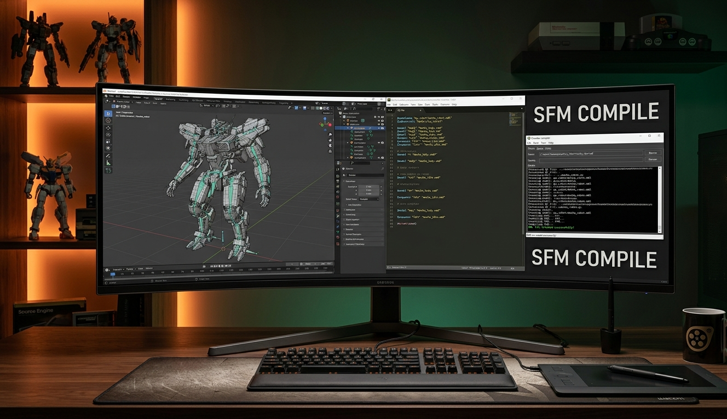The width and height of the screenshot is (727, 419).
Task: Click the XYZ navigation gizmo in viewport
Action: (325, 124)
